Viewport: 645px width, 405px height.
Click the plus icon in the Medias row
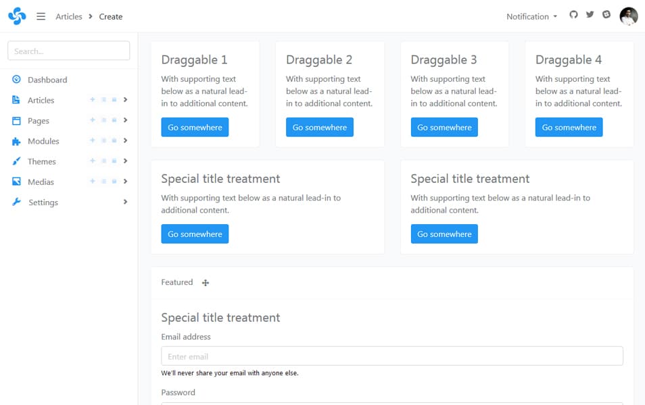(x=93, y=182)
